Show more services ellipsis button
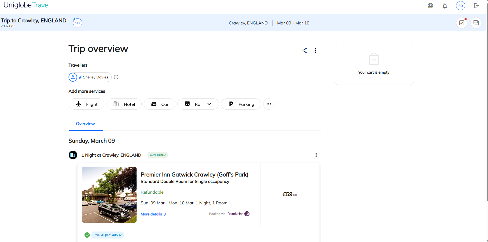The image size is (488, 242). (x=269, y=104)
